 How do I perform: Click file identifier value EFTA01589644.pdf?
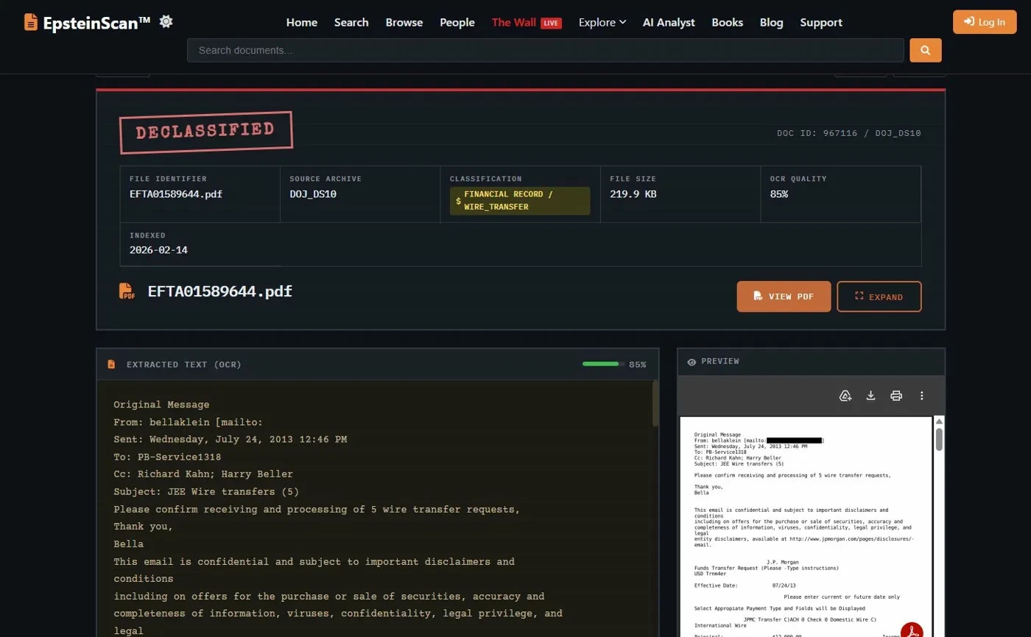[176, 194]
